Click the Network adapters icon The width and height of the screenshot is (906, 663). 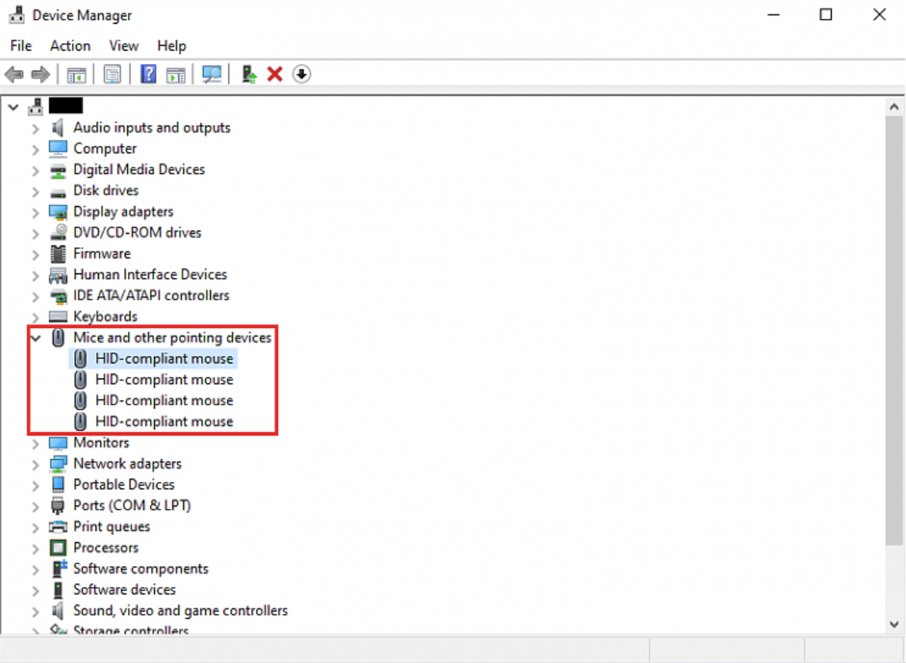tap(58, 464)
